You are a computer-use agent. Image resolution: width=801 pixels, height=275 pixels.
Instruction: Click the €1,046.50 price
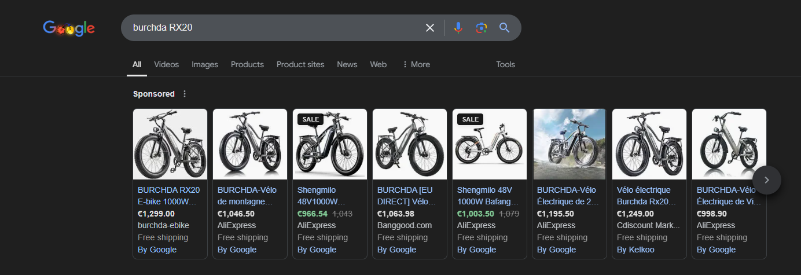point(236,214)
